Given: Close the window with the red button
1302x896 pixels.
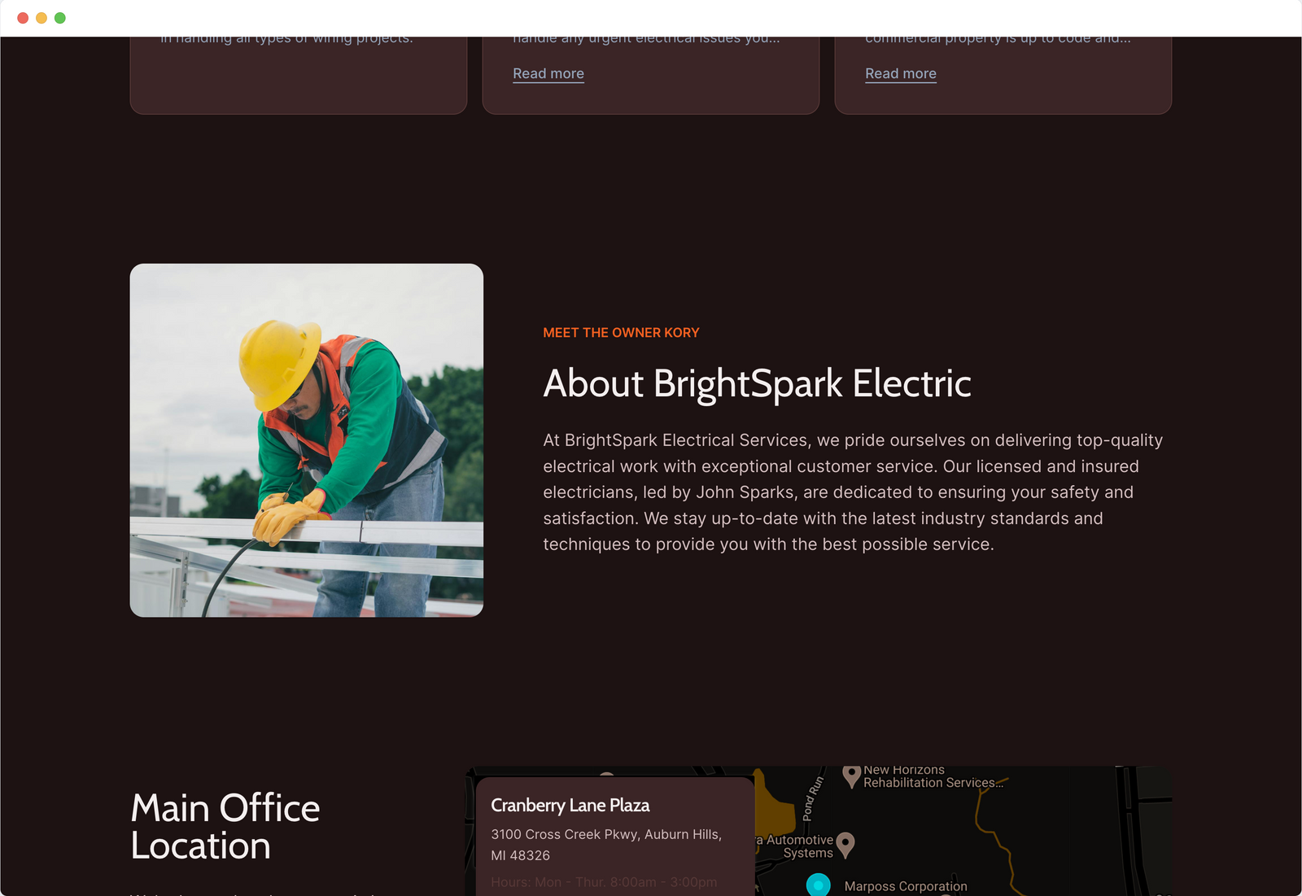Looking at the screenshot, I should (23, 18).
